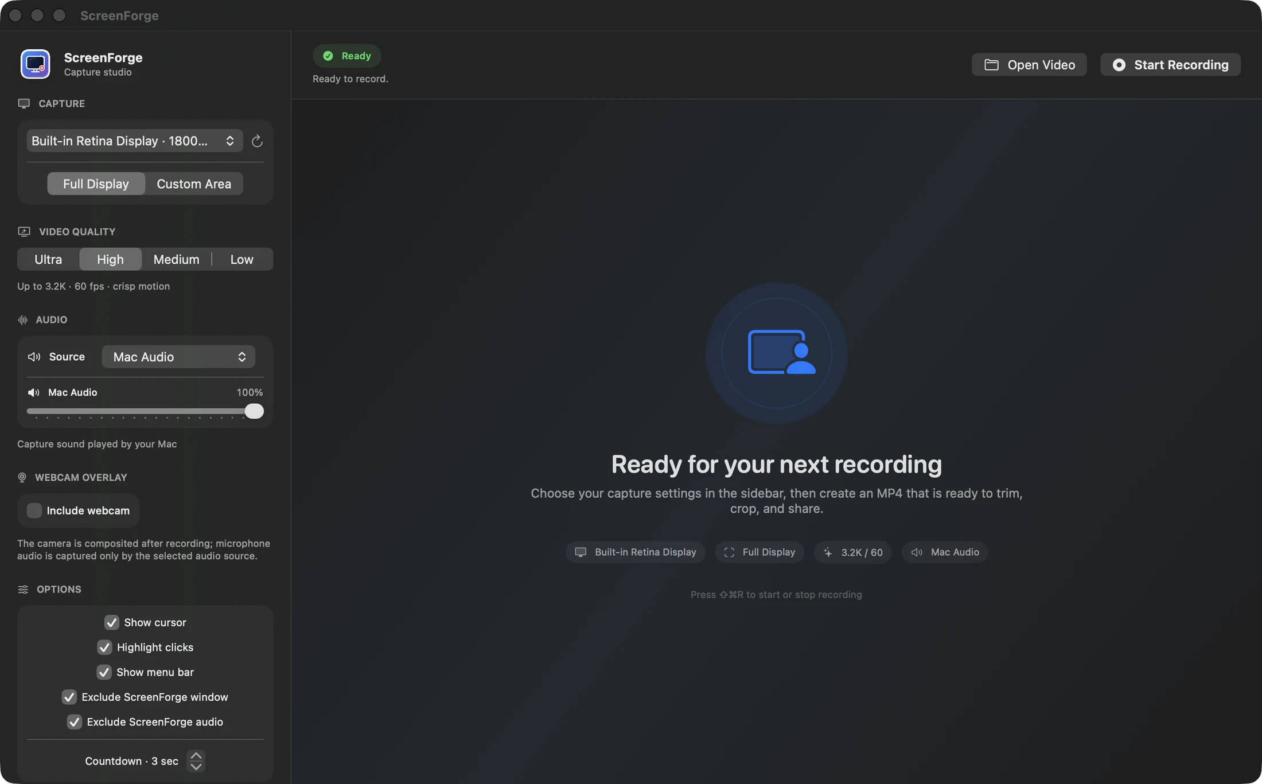The height and width of the screenshot is (784, 1262).
Task: Select Low video quality
Action: point(242,259)
